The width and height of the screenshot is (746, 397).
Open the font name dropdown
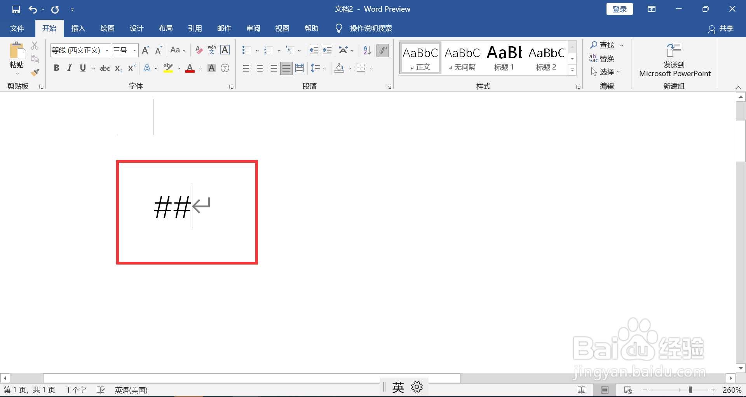(107, 50)
